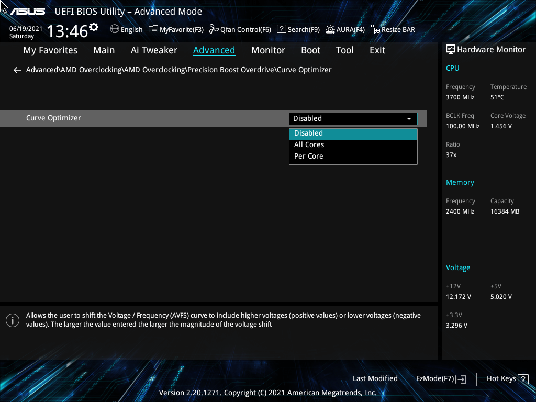
Task: Click the back arrow in the breadcrumb
Action: [17, 70]
